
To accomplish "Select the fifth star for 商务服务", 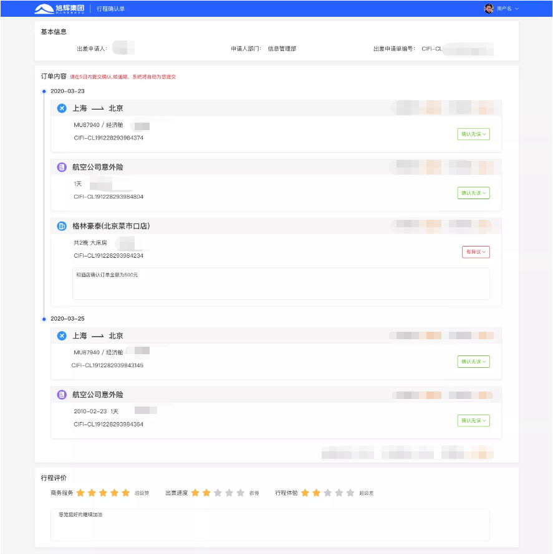I will [125, 493].
